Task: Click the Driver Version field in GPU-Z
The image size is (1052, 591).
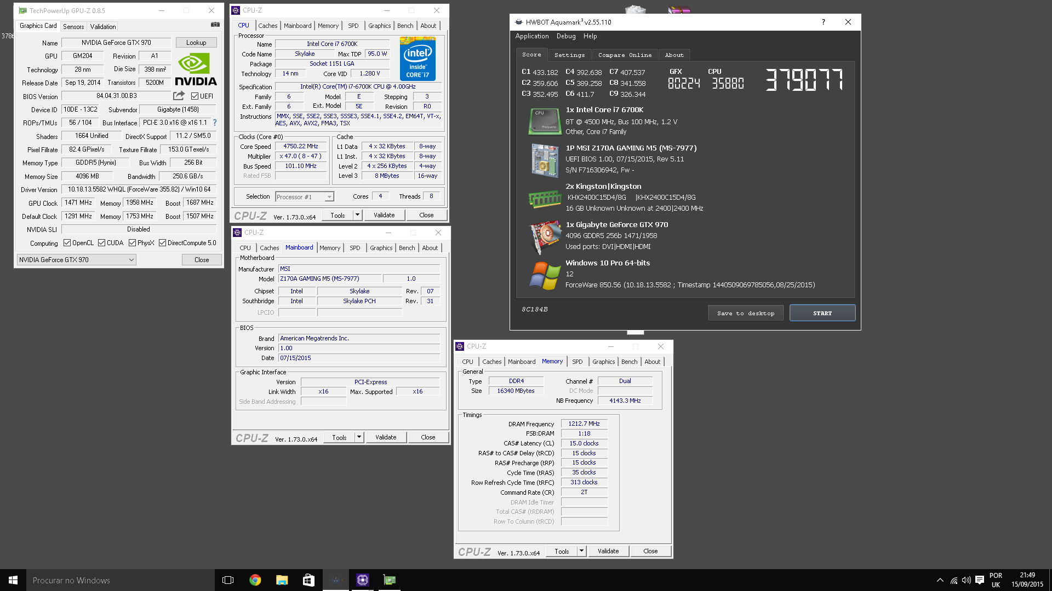Action: (139, 189)
